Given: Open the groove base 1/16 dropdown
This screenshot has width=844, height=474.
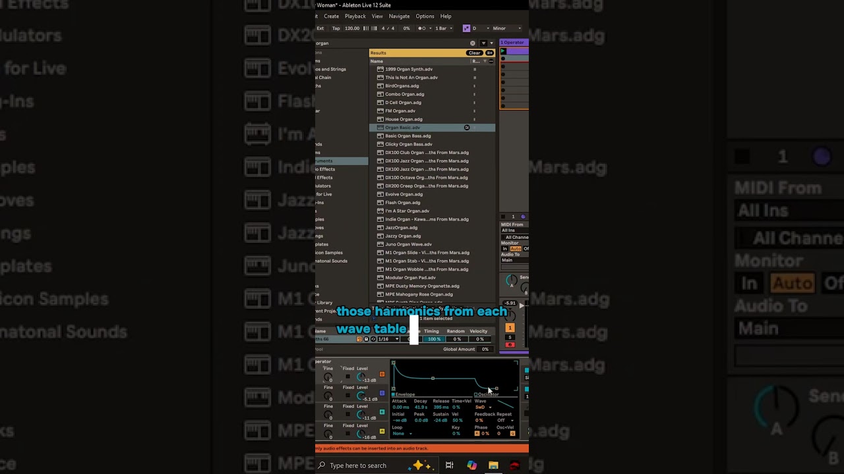Looking at the screenshot, I should point(388,339).
